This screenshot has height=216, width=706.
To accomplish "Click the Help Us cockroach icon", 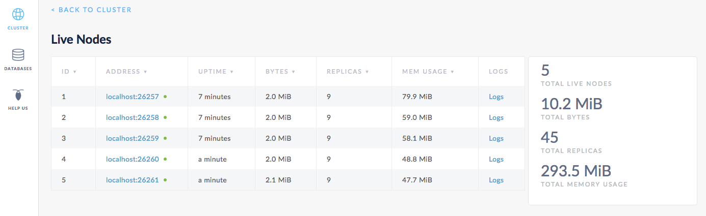I will coord(18,95).
